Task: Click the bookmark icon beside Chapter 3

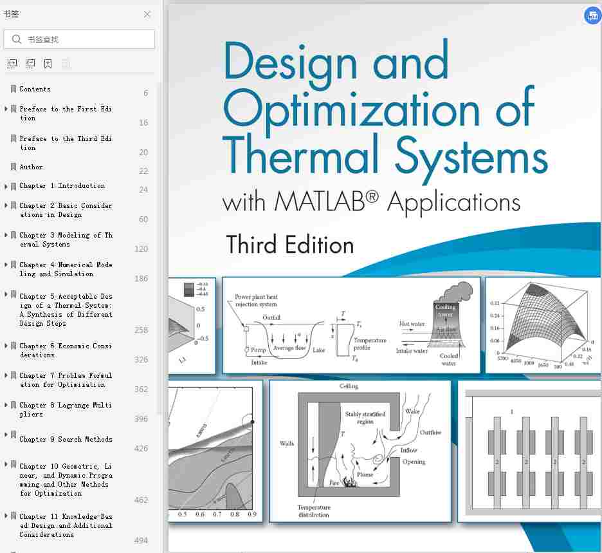Action: (14, 235)
